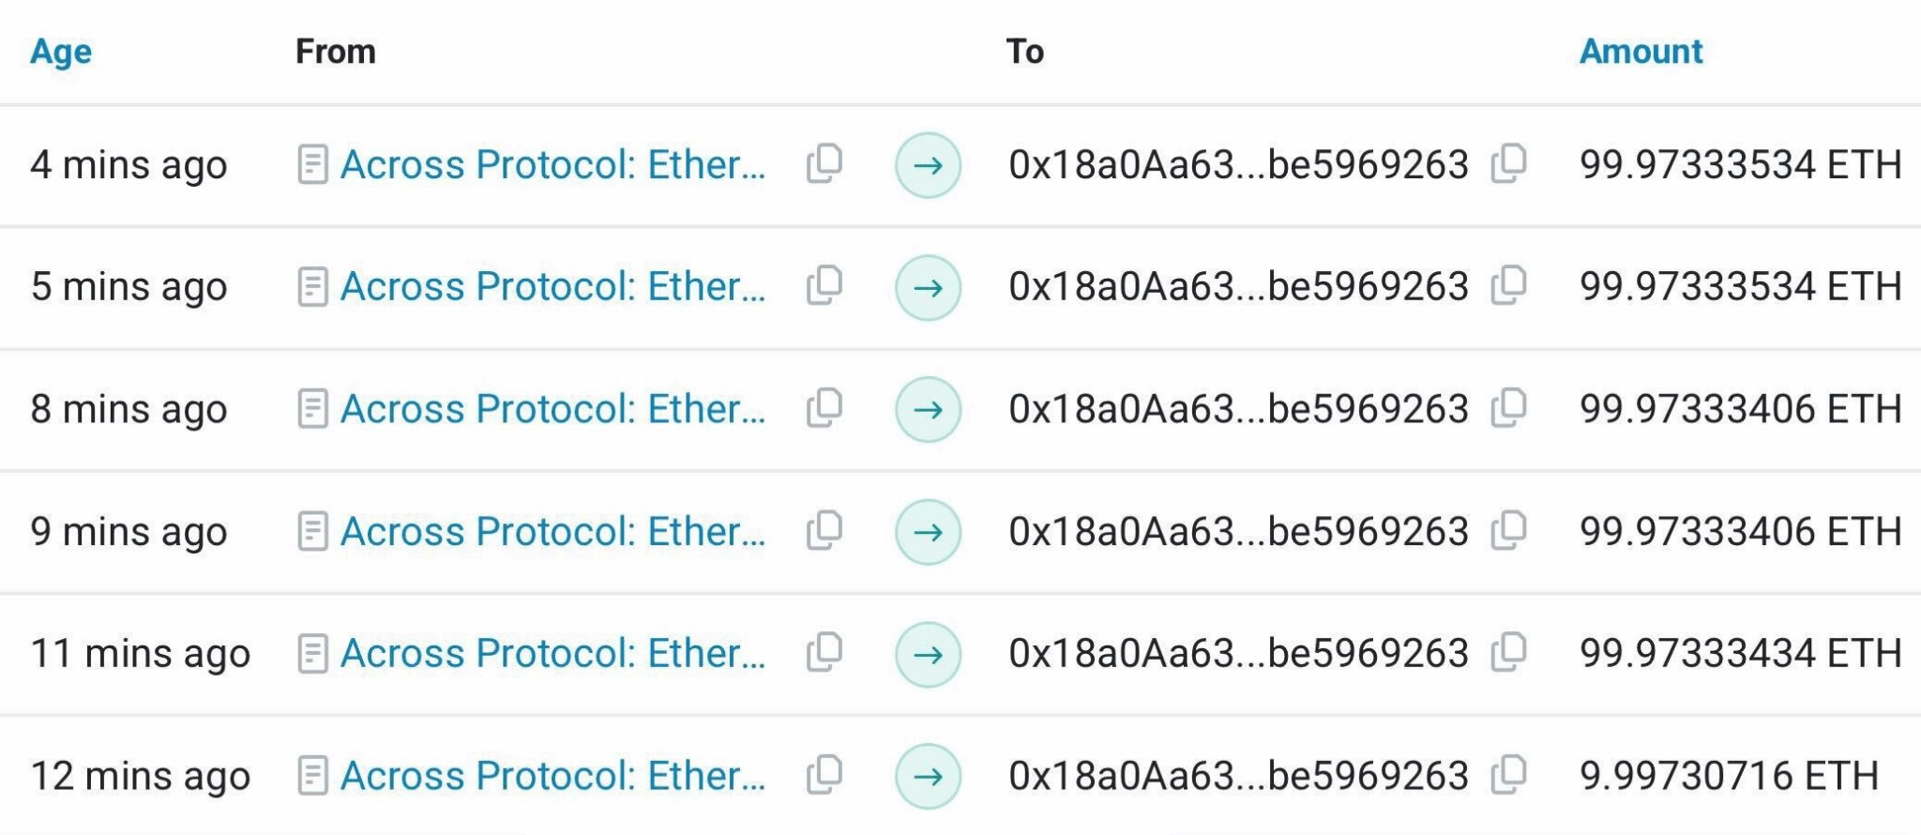Copy From address in 12 mins ago row
This screenshot has width=1921, height=835.
point(824,776)
